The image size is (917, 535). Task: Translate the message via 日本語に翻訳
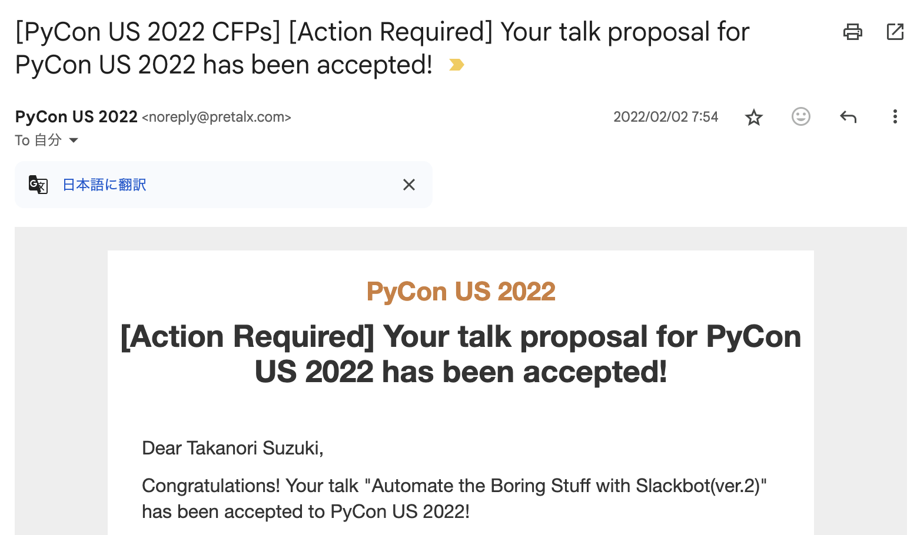[x=104, y=185]
